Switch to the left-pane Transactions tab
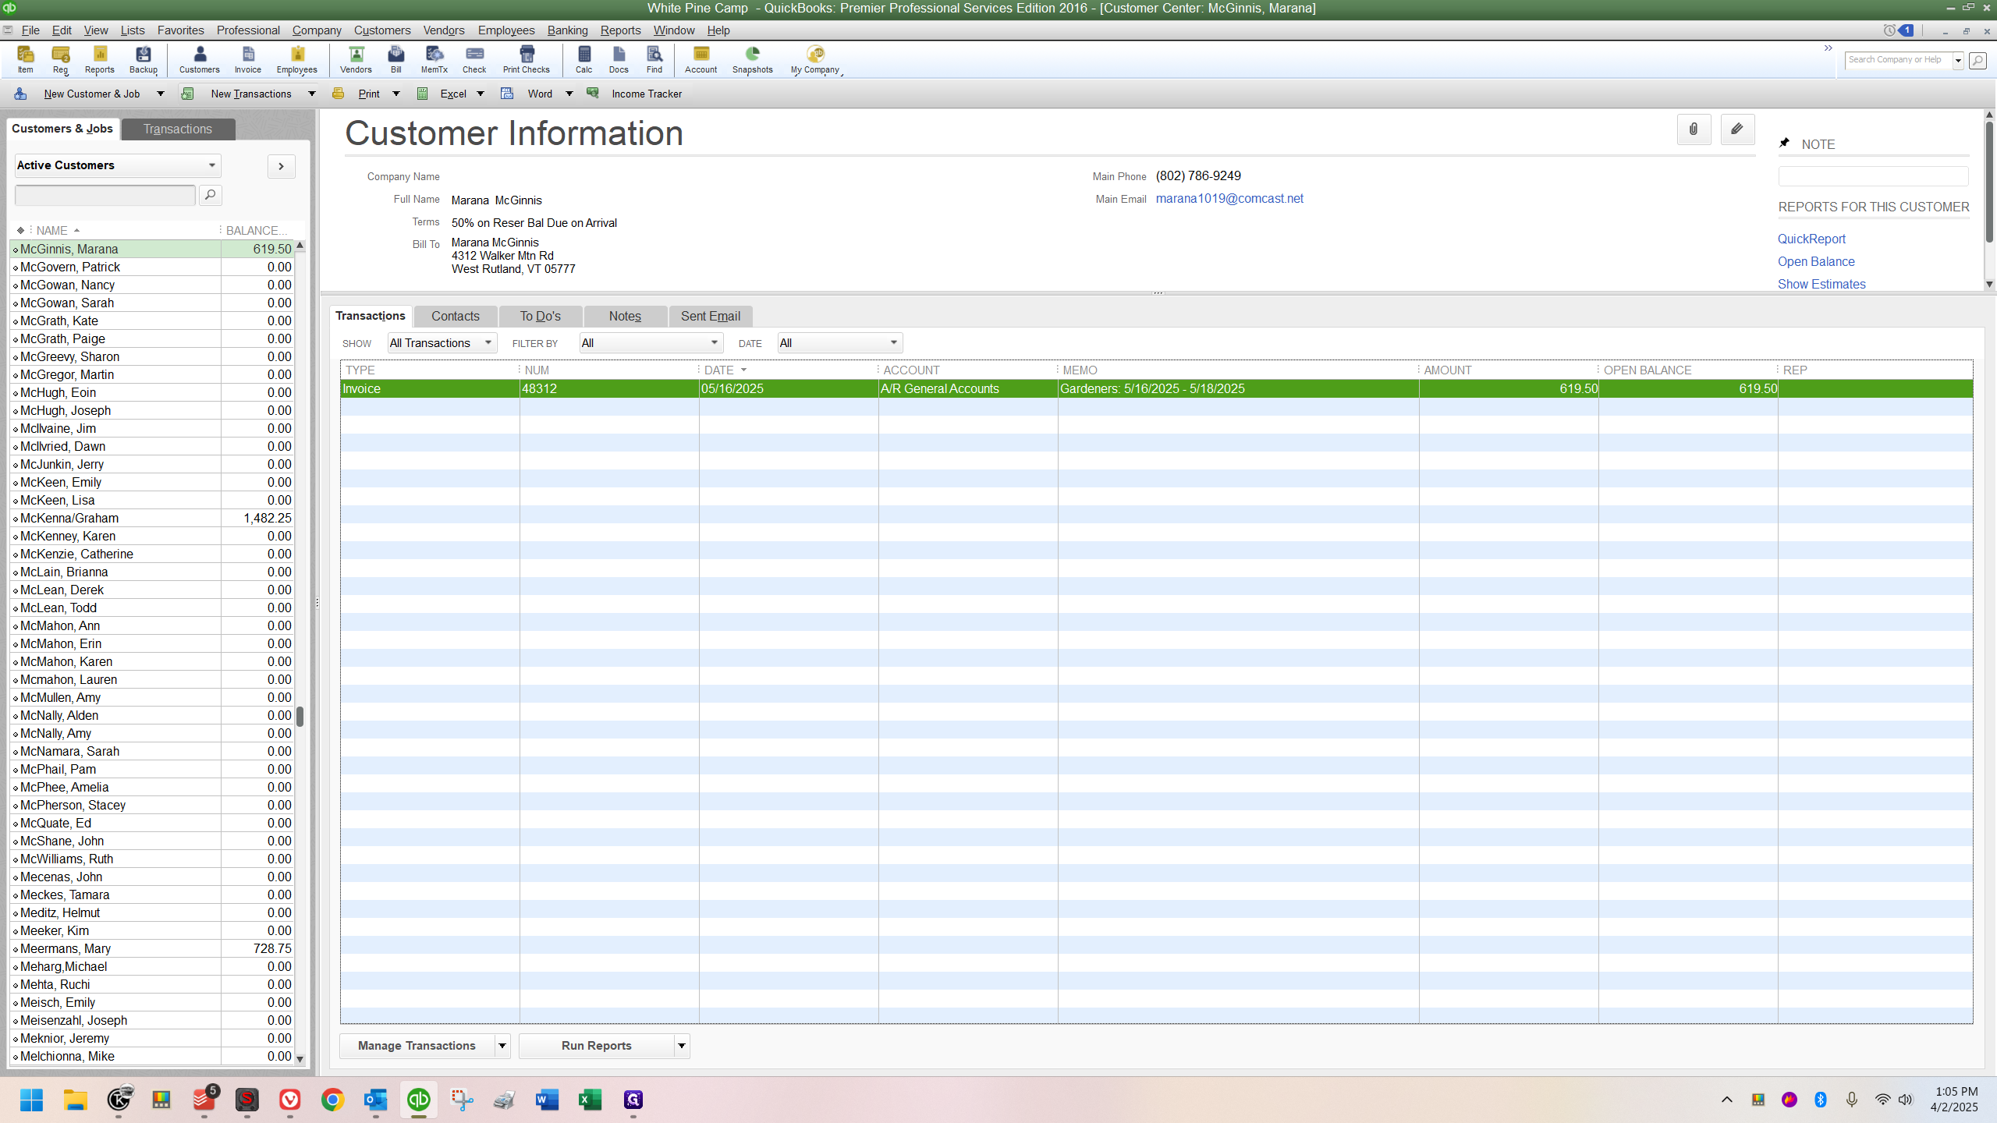 click(178, 129)
